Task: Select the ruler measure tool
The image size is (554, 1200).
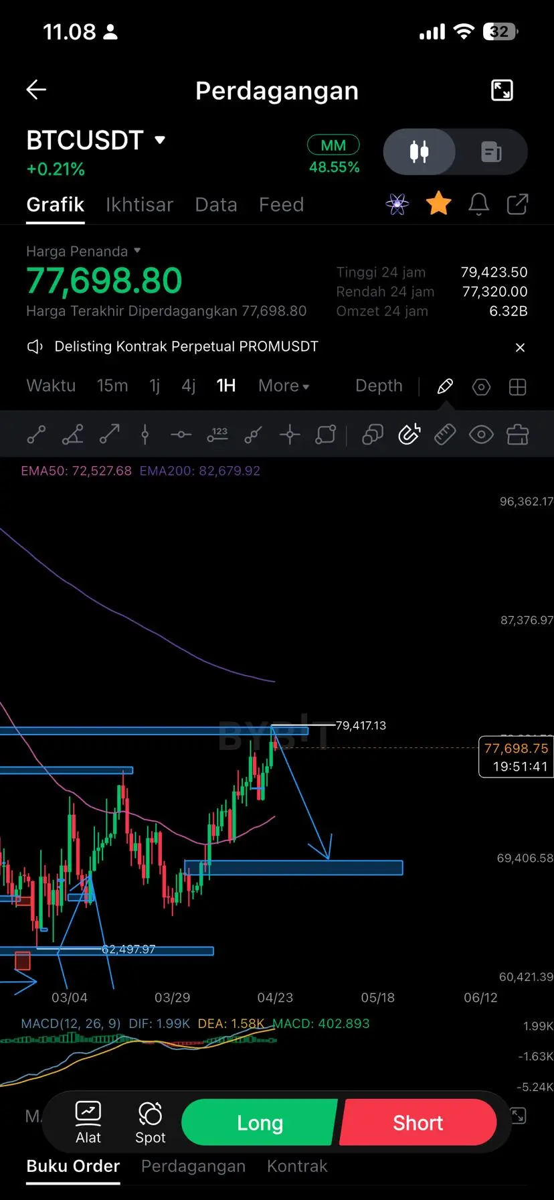Action: click(445, 435)
